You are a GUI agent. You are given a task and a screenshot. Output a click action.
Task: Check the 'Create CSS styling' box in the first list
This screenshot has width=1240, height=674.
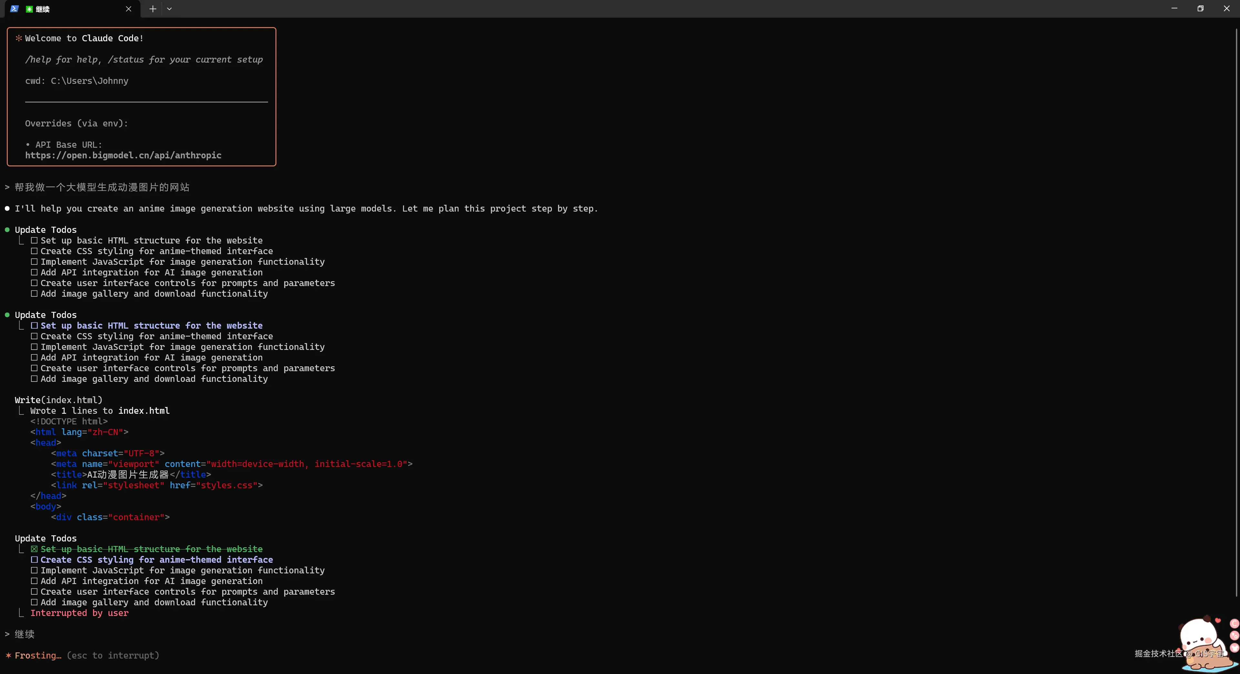(34, 251)
